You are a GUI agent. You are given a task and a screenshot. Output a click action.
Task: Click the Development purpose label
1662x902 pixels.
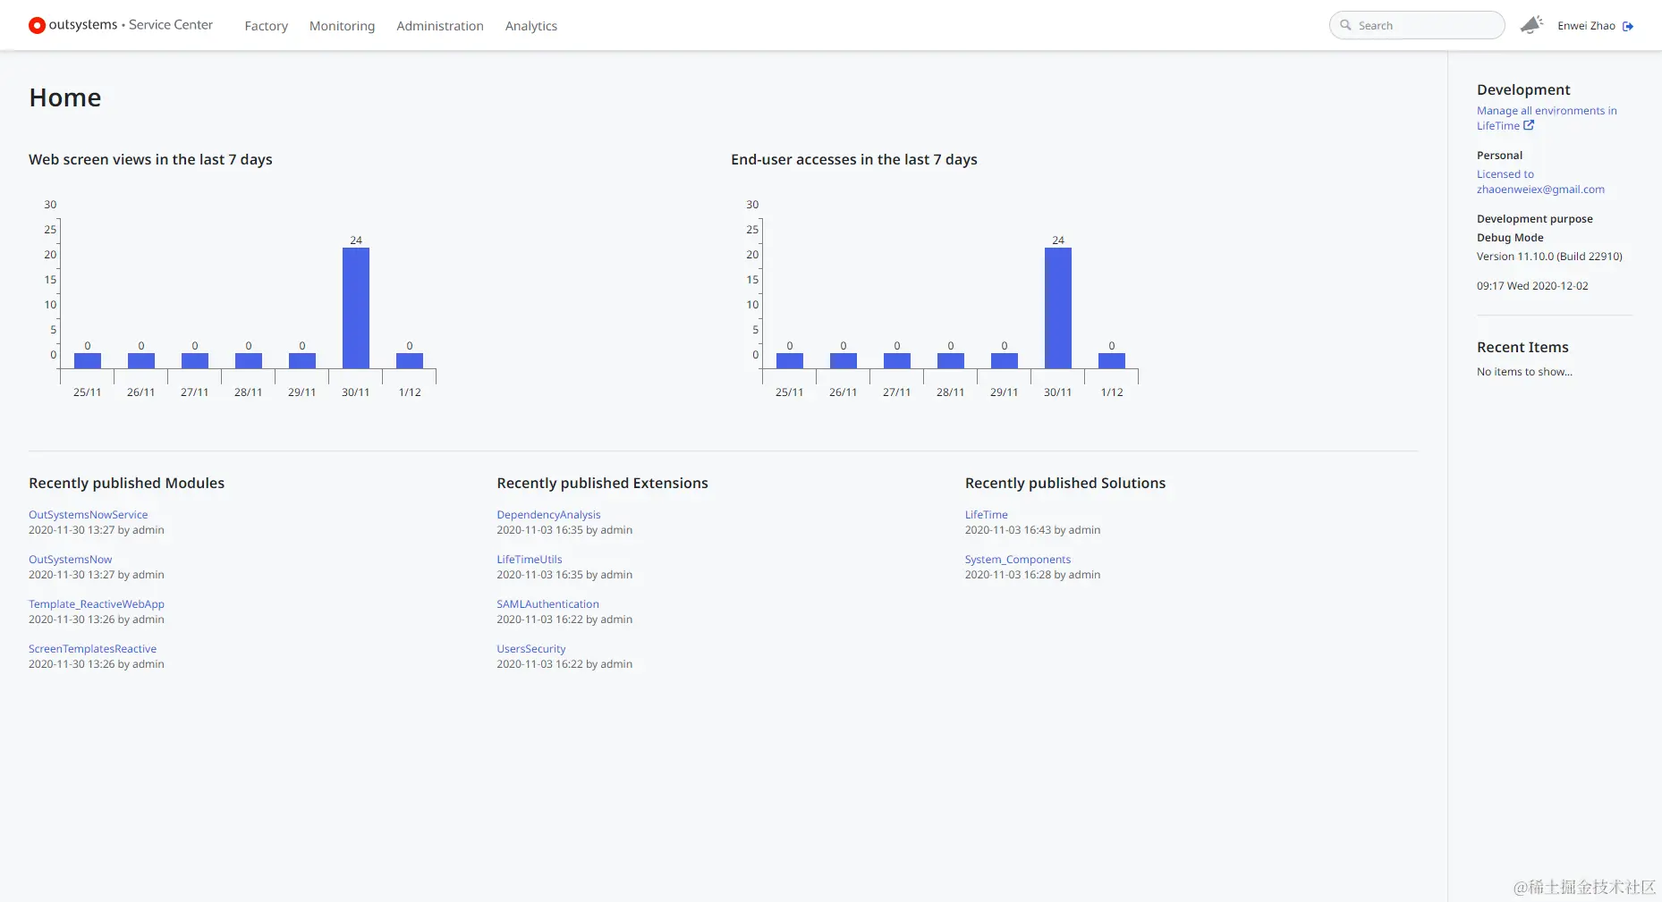tap(1535, 219)
